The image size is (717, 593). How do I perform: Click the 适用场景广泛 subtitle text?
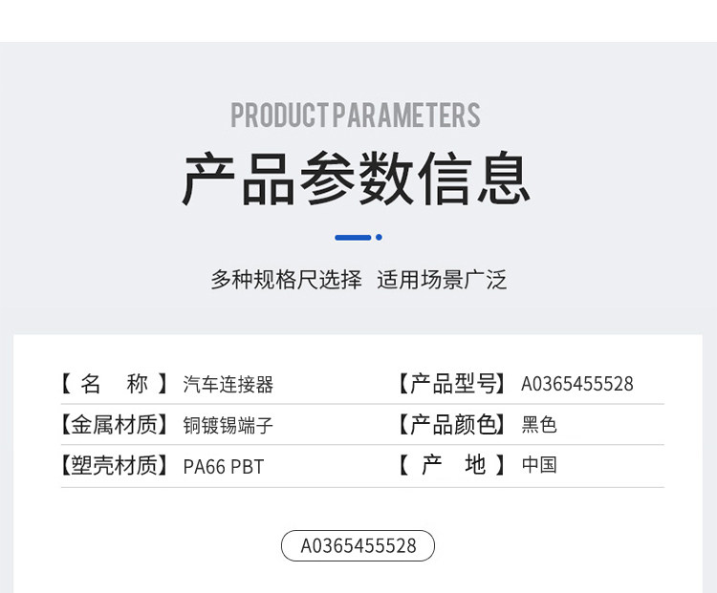coord(442,280)
